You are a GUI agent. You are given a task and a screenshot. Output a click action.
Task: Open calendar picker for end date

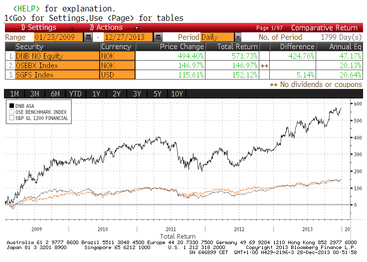(x=158, y=37)
